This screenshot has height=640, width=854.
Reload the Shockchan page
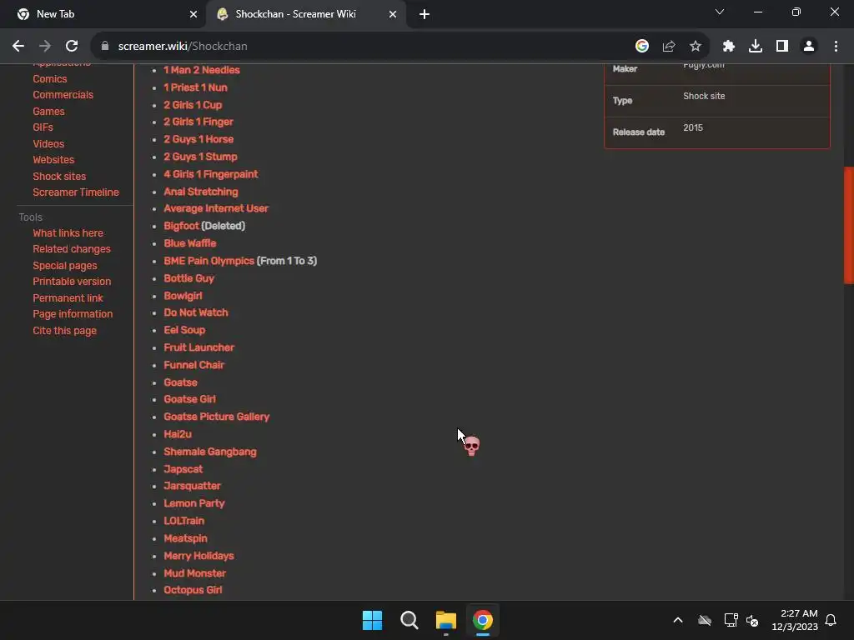pyautogui.click(x=72, y=47)
